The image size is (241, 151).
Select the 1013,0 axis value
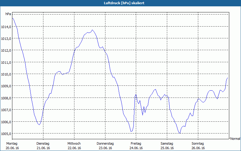tap(6, 39)
